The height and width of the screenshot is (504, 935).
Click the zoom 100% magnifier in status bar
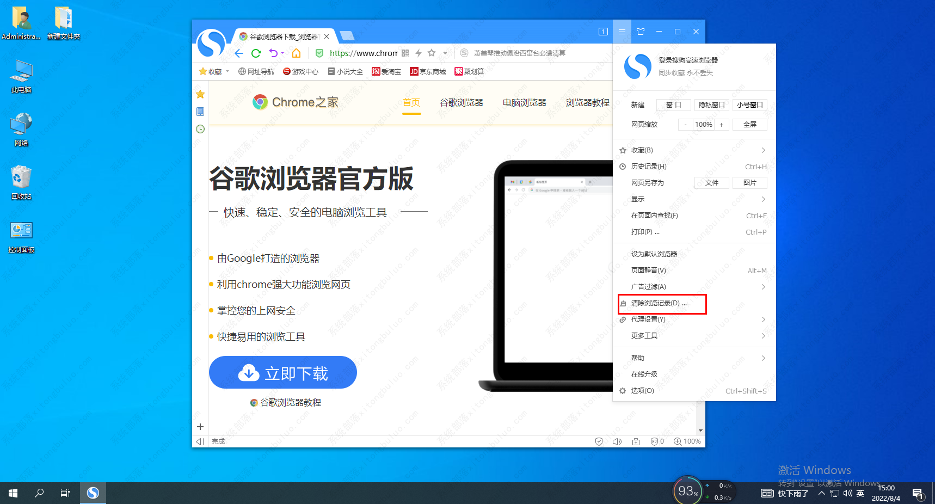687,441
